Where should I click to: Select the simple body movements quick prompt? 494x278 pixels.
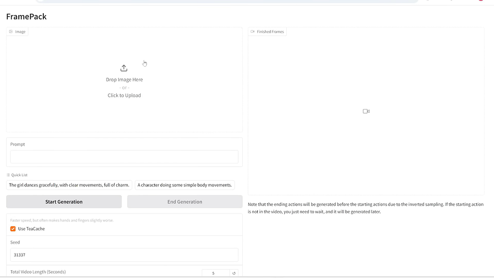pos(184,185)
